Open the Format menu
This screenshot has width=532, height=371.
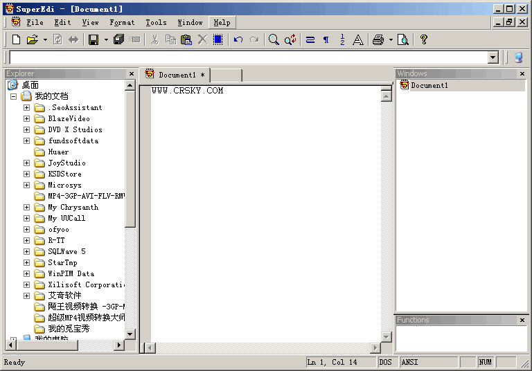pyautogui.click(x=122, y=22)
